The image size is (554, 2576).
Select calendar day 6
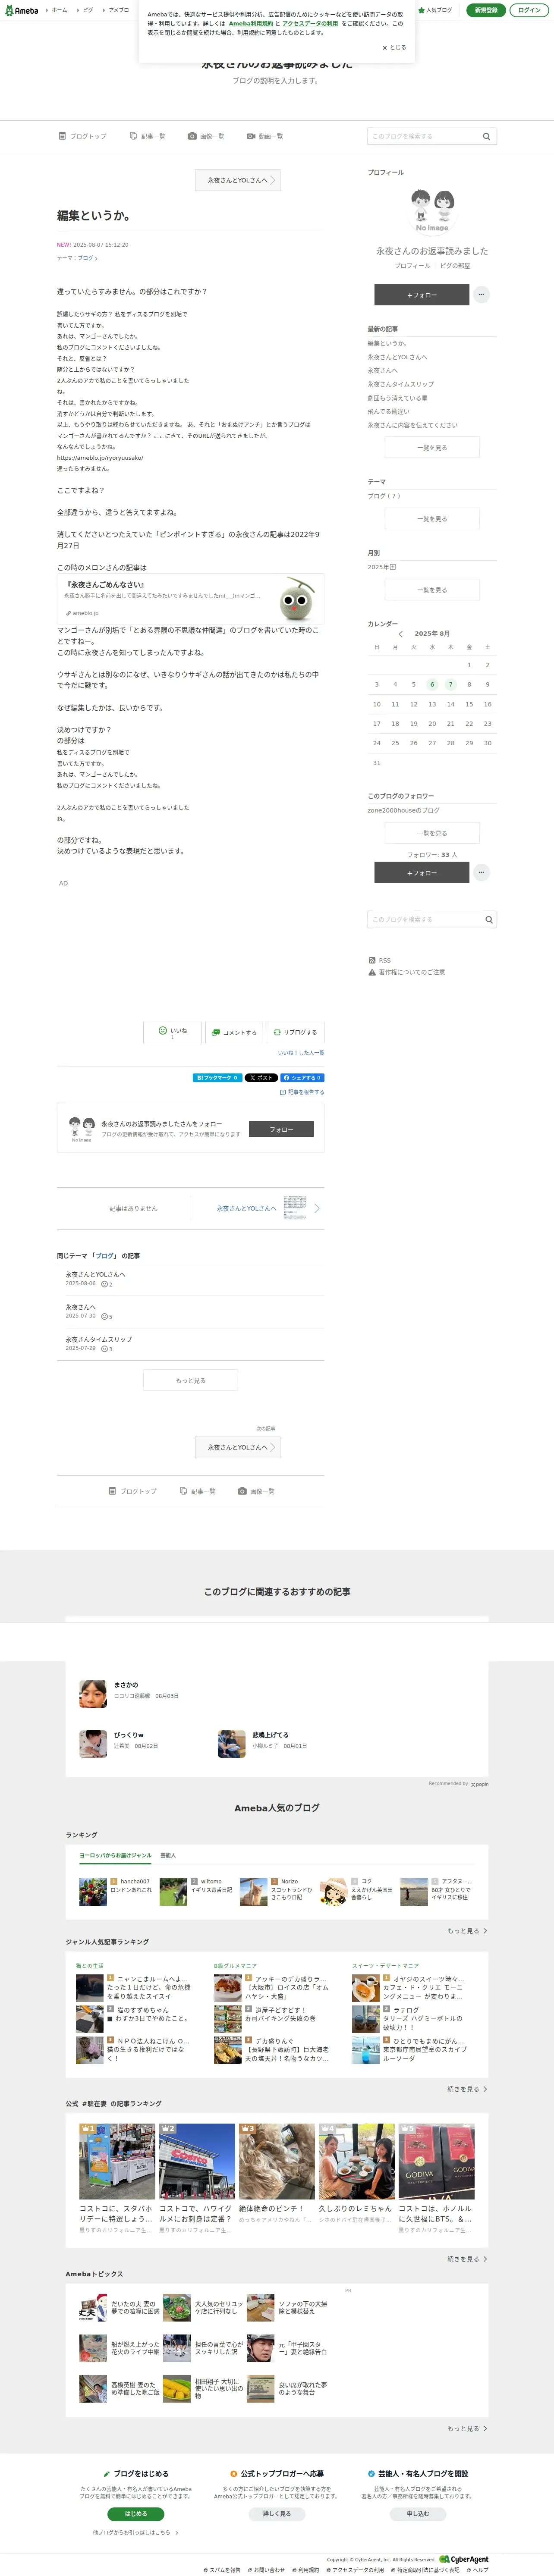click(x=432, y=685)
